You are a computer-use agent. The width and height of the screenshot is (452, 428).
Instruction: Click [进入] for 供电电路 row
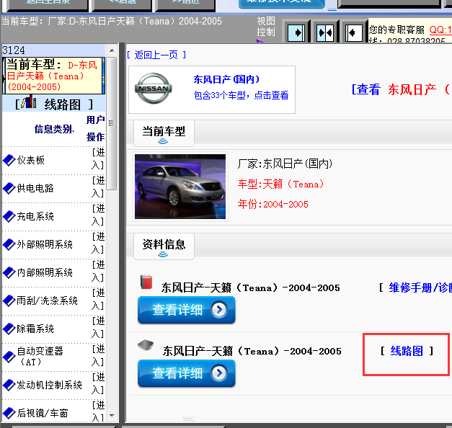98,187
